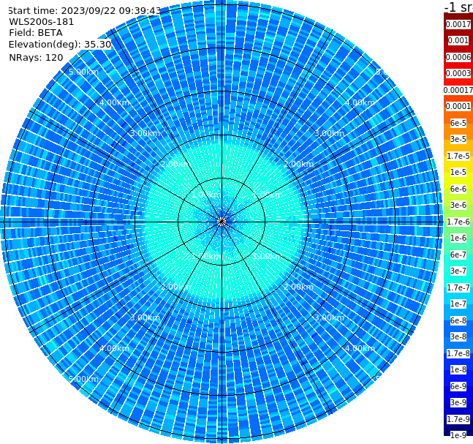Select the 1.7e-7 colorbar label
The image size is (473, 444).
pyautogui.click(x=458, y=287)
